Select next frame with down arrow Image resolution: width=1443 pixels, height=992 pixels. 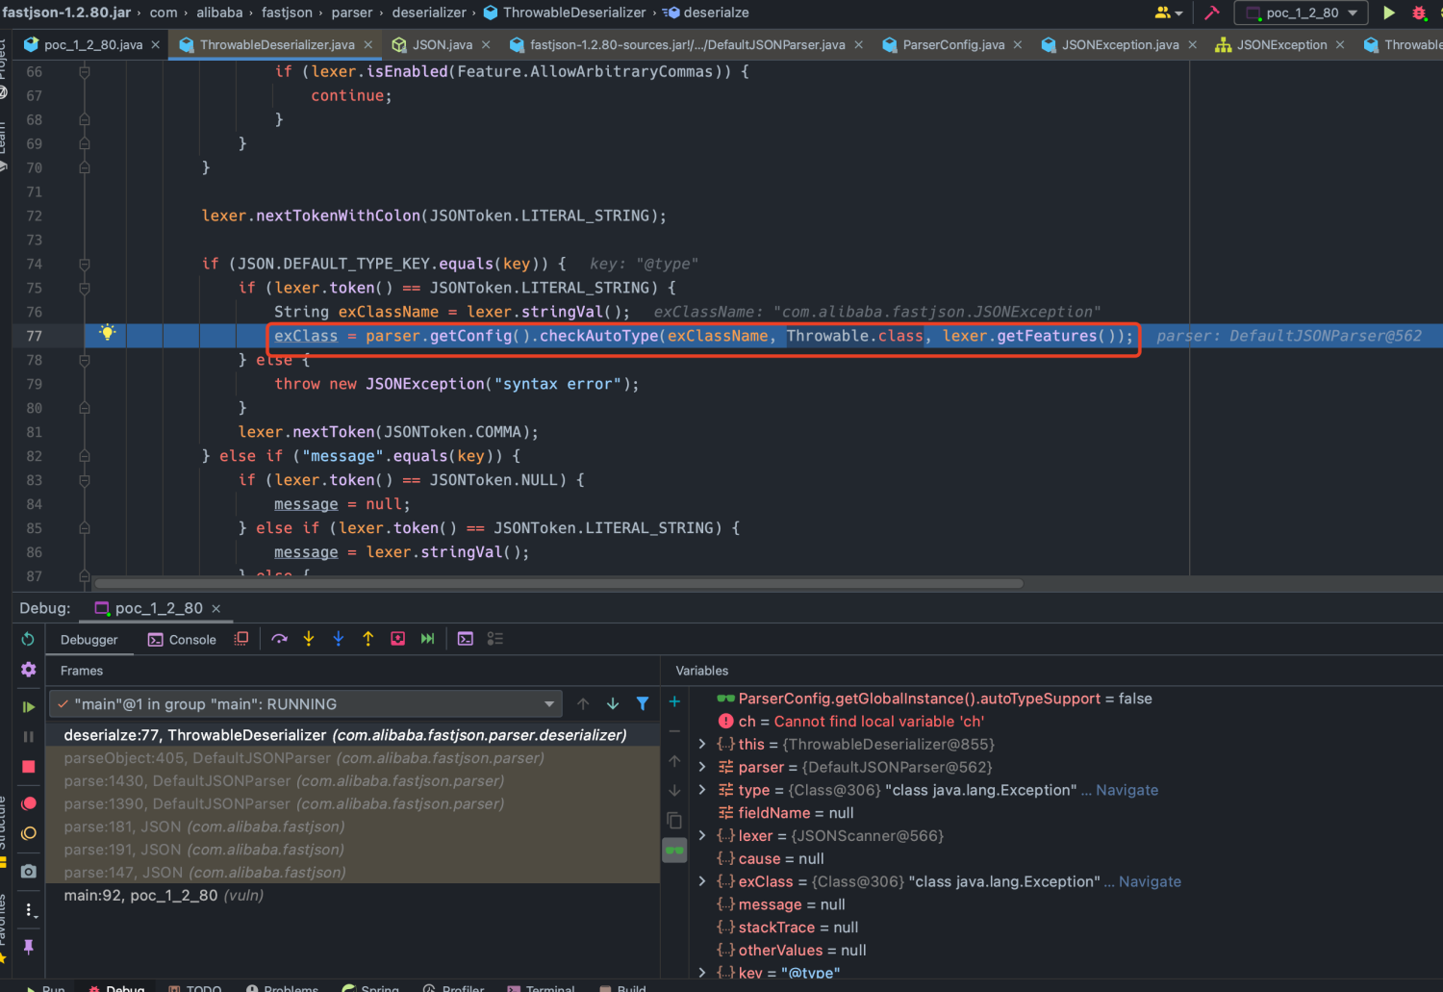613,704
